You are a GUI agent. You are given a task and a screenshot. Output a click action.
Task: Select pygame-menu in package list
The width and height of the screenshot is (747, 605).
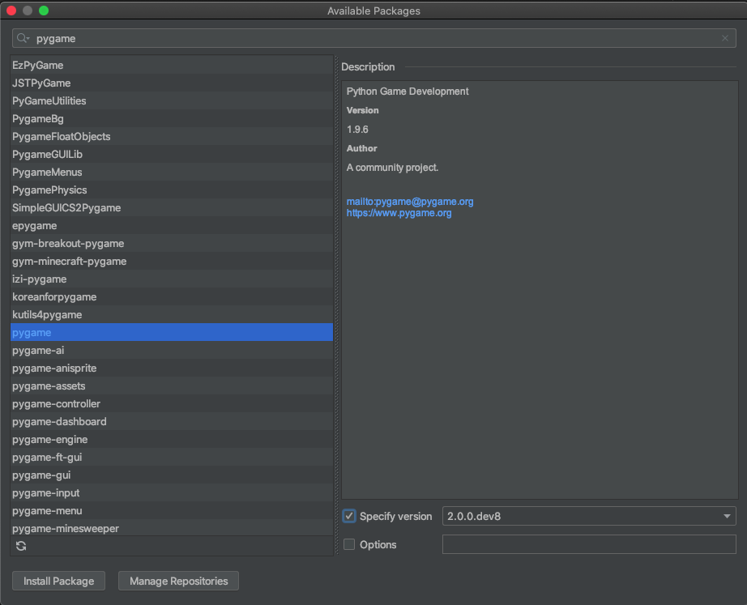(47, 510)
